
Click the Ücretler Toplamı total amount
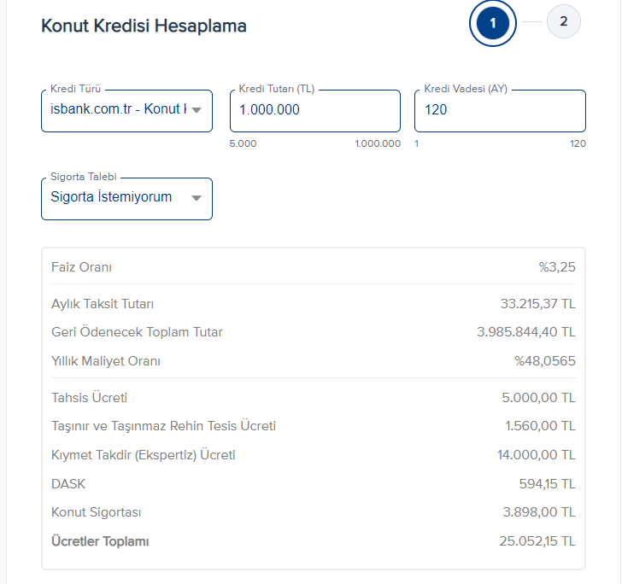[x=537, y=541]
